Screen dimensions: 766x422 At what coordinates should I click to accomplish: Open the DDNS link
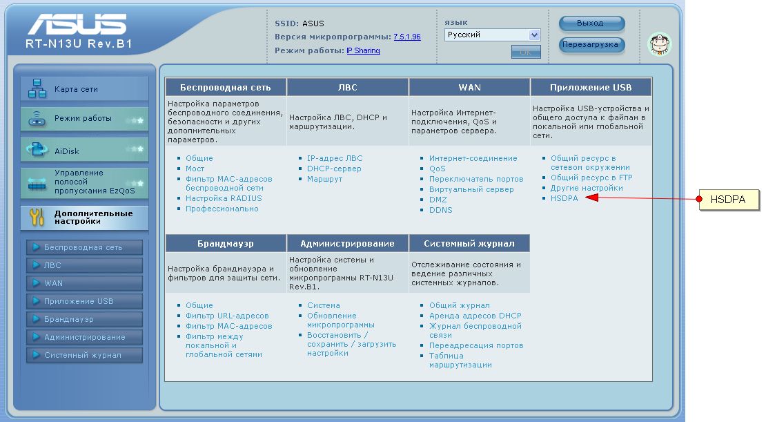click(441, 210)
